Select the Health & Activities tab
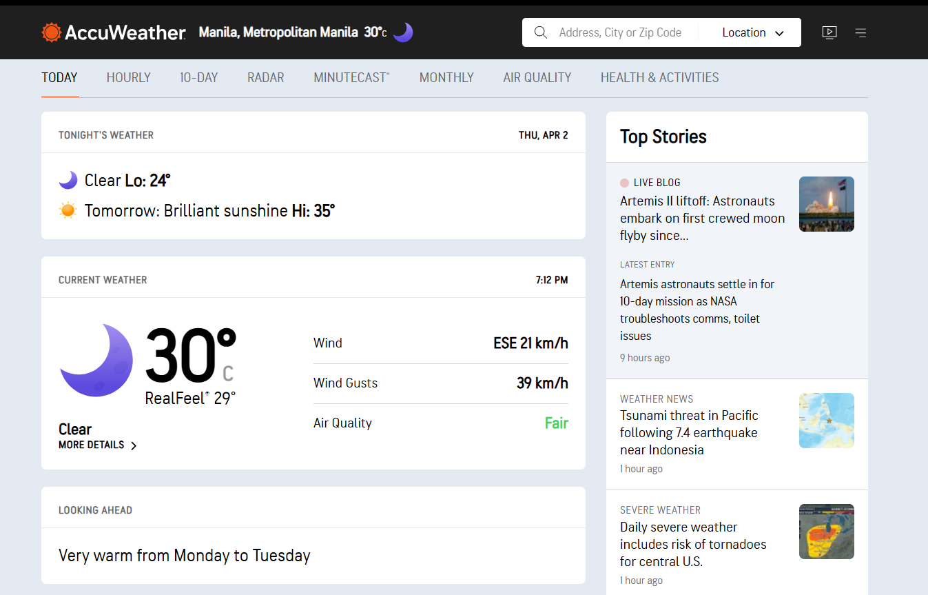Viewport: 928px width, 595px height. click(660, 77)
